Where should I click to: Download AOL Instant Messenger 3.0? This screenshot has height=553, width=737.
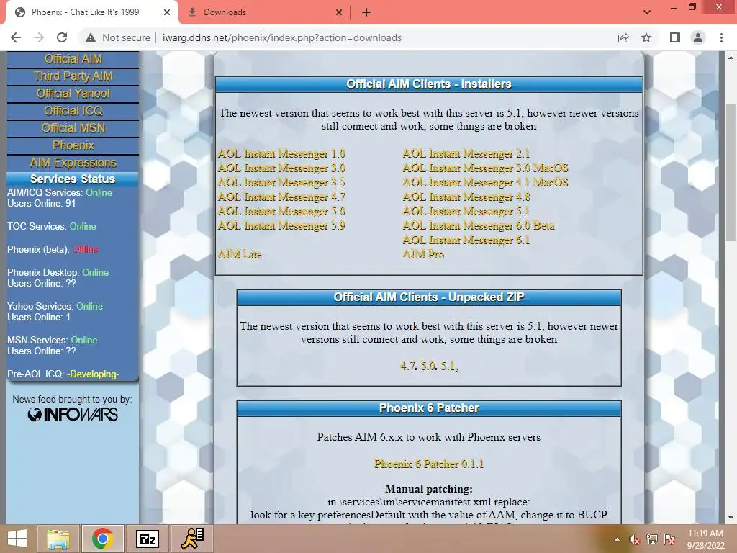coord(281,168)
